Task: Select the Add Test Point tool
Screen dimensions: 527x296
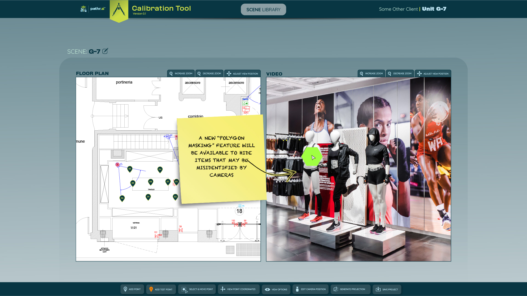Action: (161, 289)
